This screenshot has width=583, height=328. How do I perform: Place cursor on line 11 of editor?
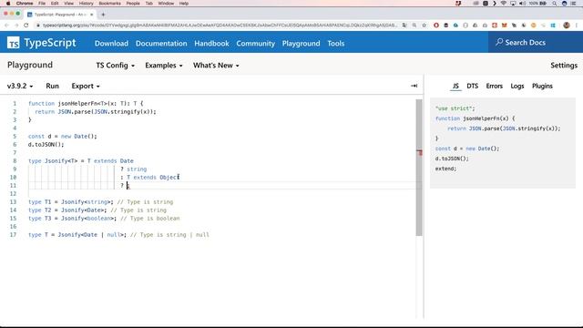tap(223, 185)
